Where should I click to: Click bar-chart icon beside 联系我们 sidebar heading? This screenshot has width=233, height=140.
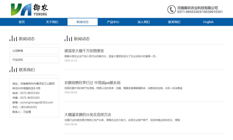coord(13,70)
